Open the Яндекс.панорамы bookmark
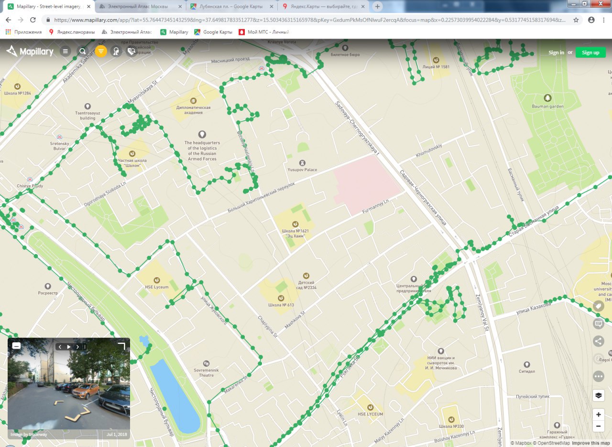The image size is (612, 447). coord(72,32)
